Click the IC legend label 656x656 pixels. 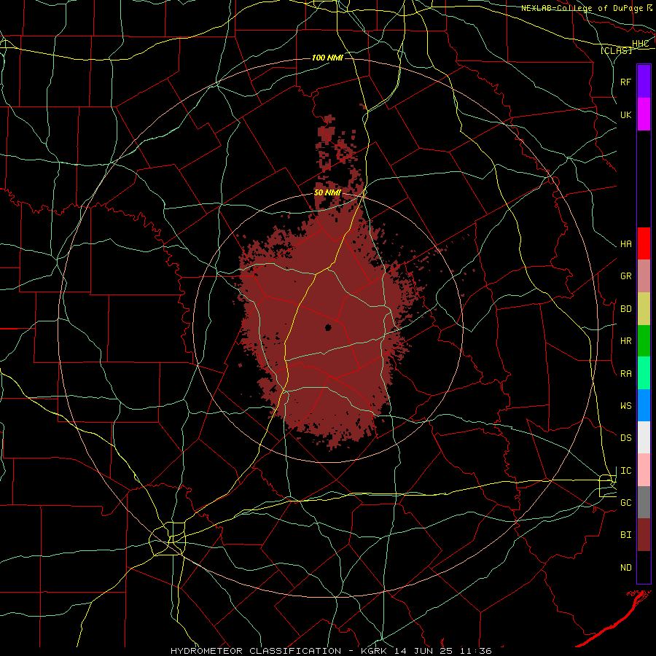pyautogui.click(x=626, y=470)
